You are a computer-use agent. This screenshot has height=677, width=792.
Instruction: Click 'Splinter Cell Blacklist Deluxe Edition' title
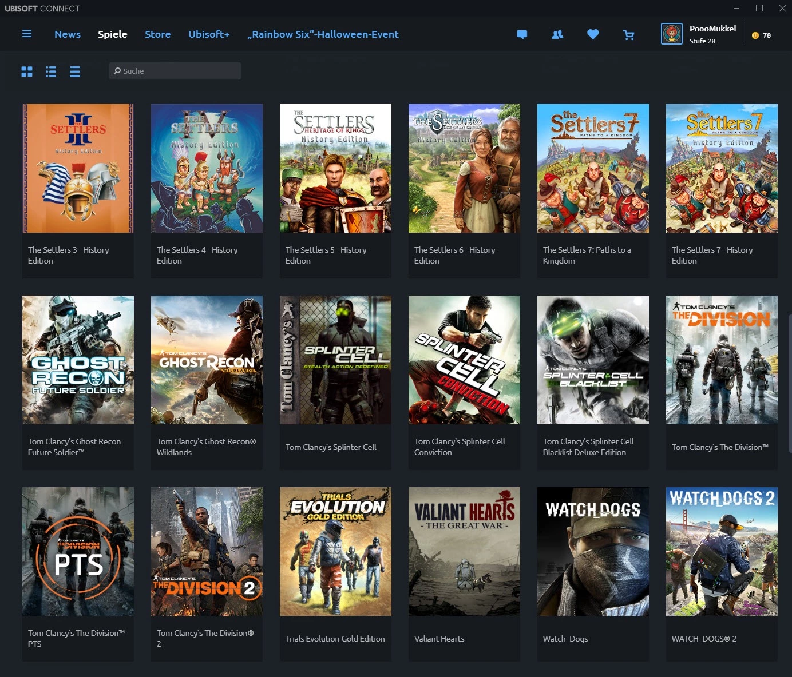tap(588, 447)
